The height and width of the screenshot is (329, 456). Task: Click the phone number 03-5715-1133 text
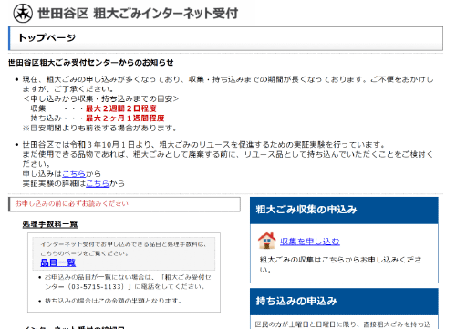pyautogui.click(x=98, y=286)
